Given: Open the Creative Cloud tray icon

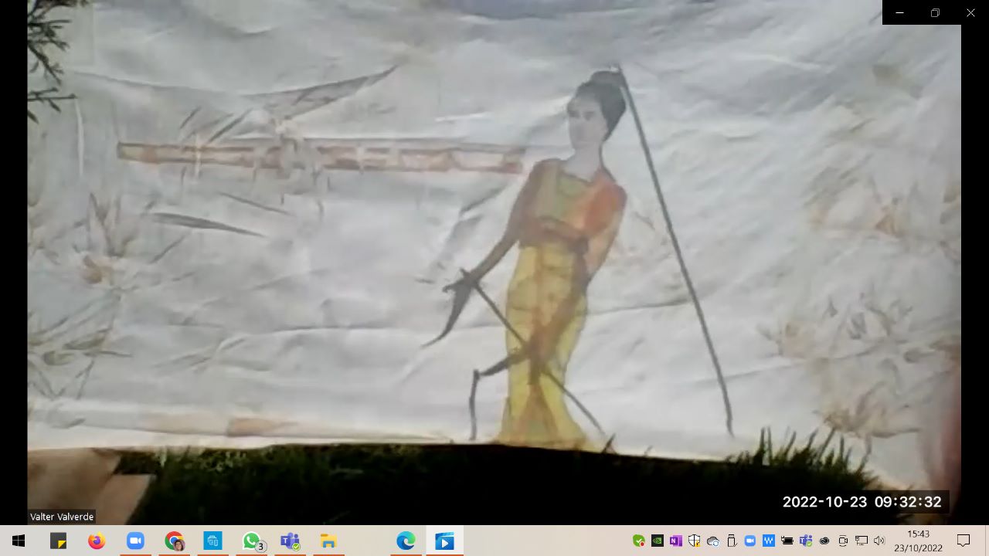Looking at the screenshot, I should [824, 541].
